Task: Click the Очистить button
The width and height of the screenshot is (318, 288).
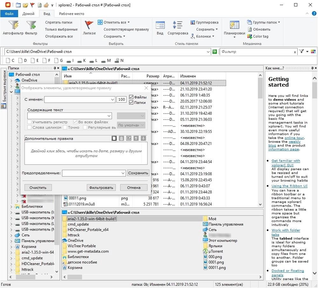Action: tap(38, 188)
